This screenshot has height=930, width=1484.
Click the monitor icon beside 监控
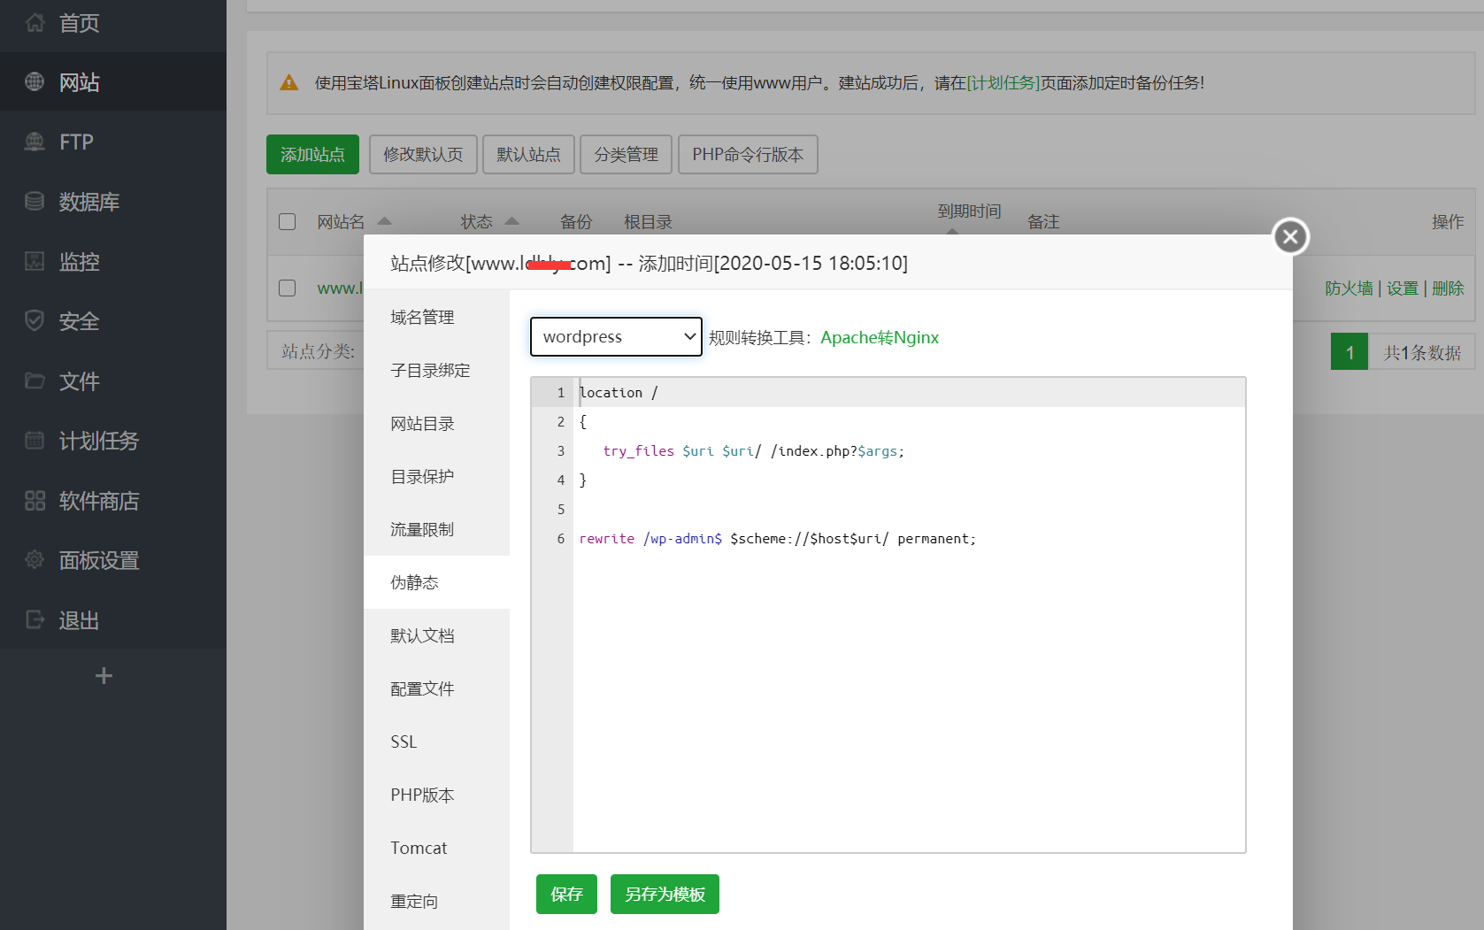pyautogui.click(x=35, y=261)
